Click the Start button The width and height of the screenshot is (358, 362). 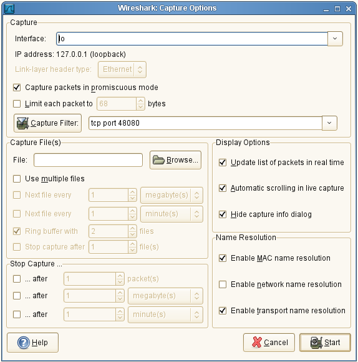325,343
